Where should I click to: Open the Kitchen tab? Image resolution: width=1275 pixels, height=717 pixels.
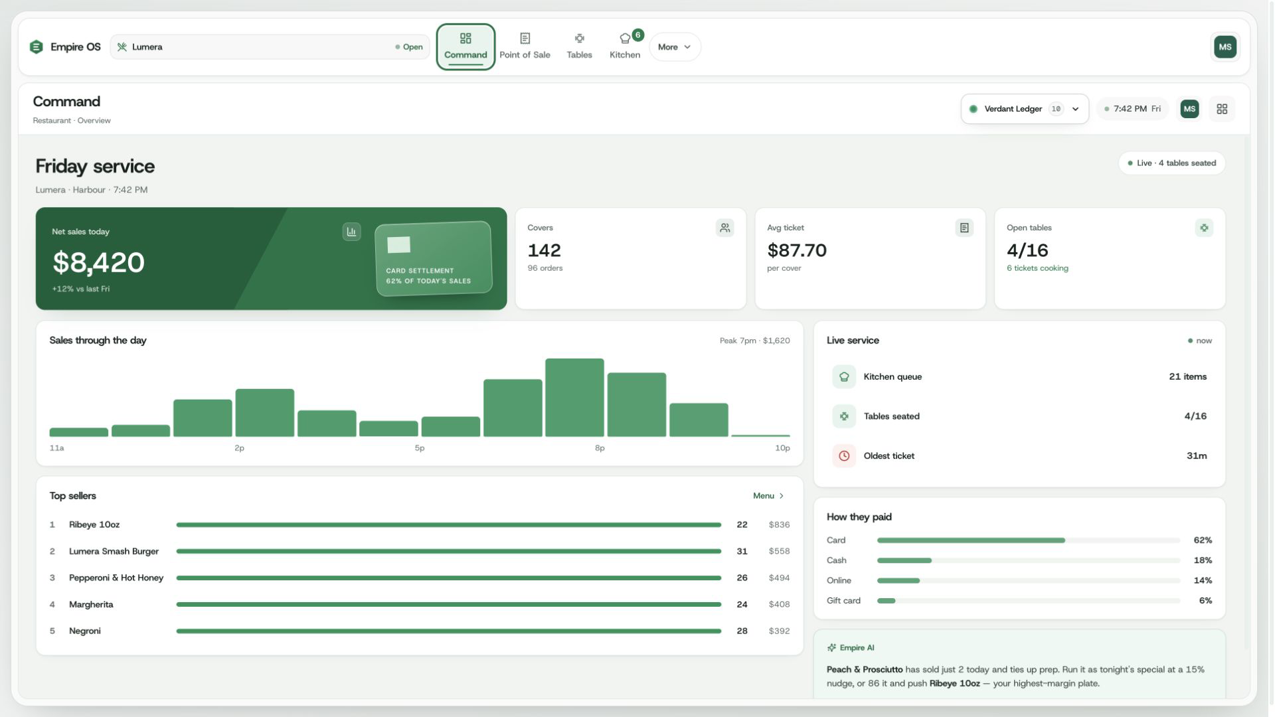click(625, 46)
